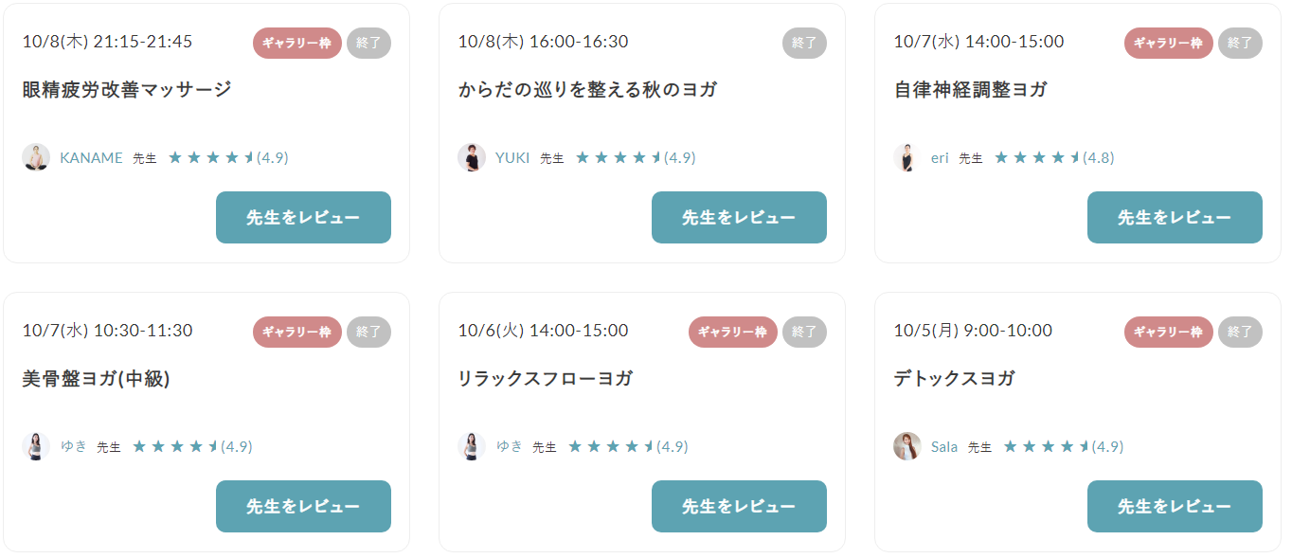Click YUKI teacher avatar photo
The height and width of the screenshot is (558, 1292).
472,157
